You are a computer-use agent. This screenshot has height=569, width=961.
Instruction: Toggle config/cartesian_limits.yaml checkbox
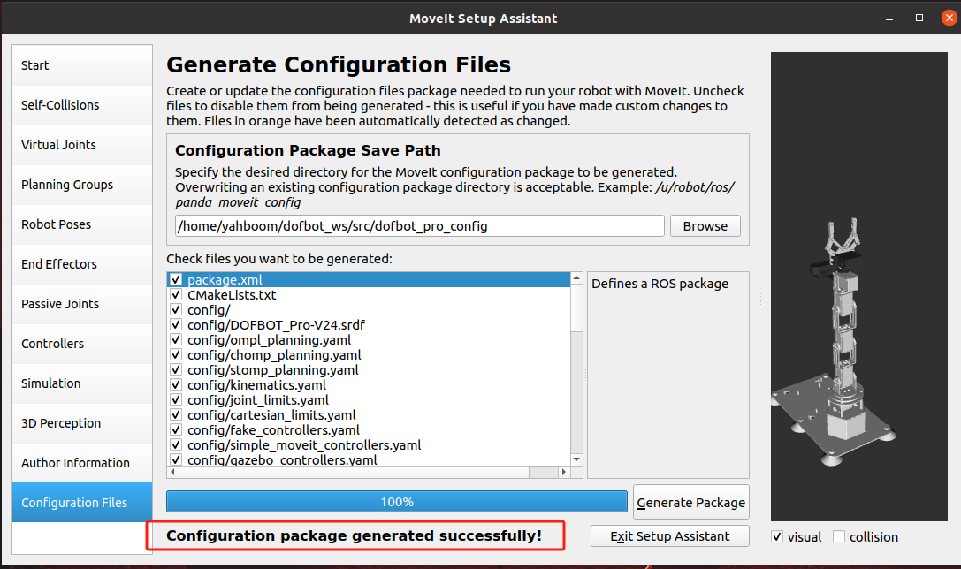pos(176,414)
